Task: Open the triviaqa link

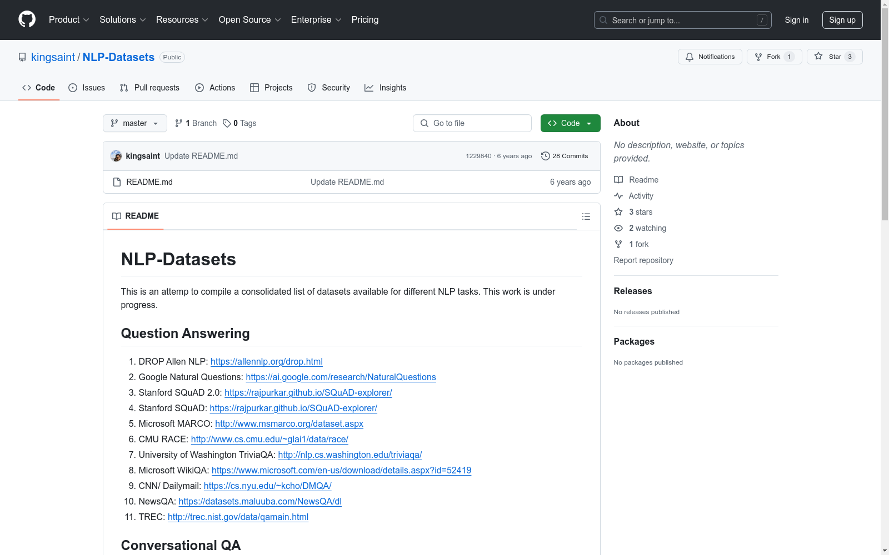Action: pyautogui.click(x=350, y=455)
